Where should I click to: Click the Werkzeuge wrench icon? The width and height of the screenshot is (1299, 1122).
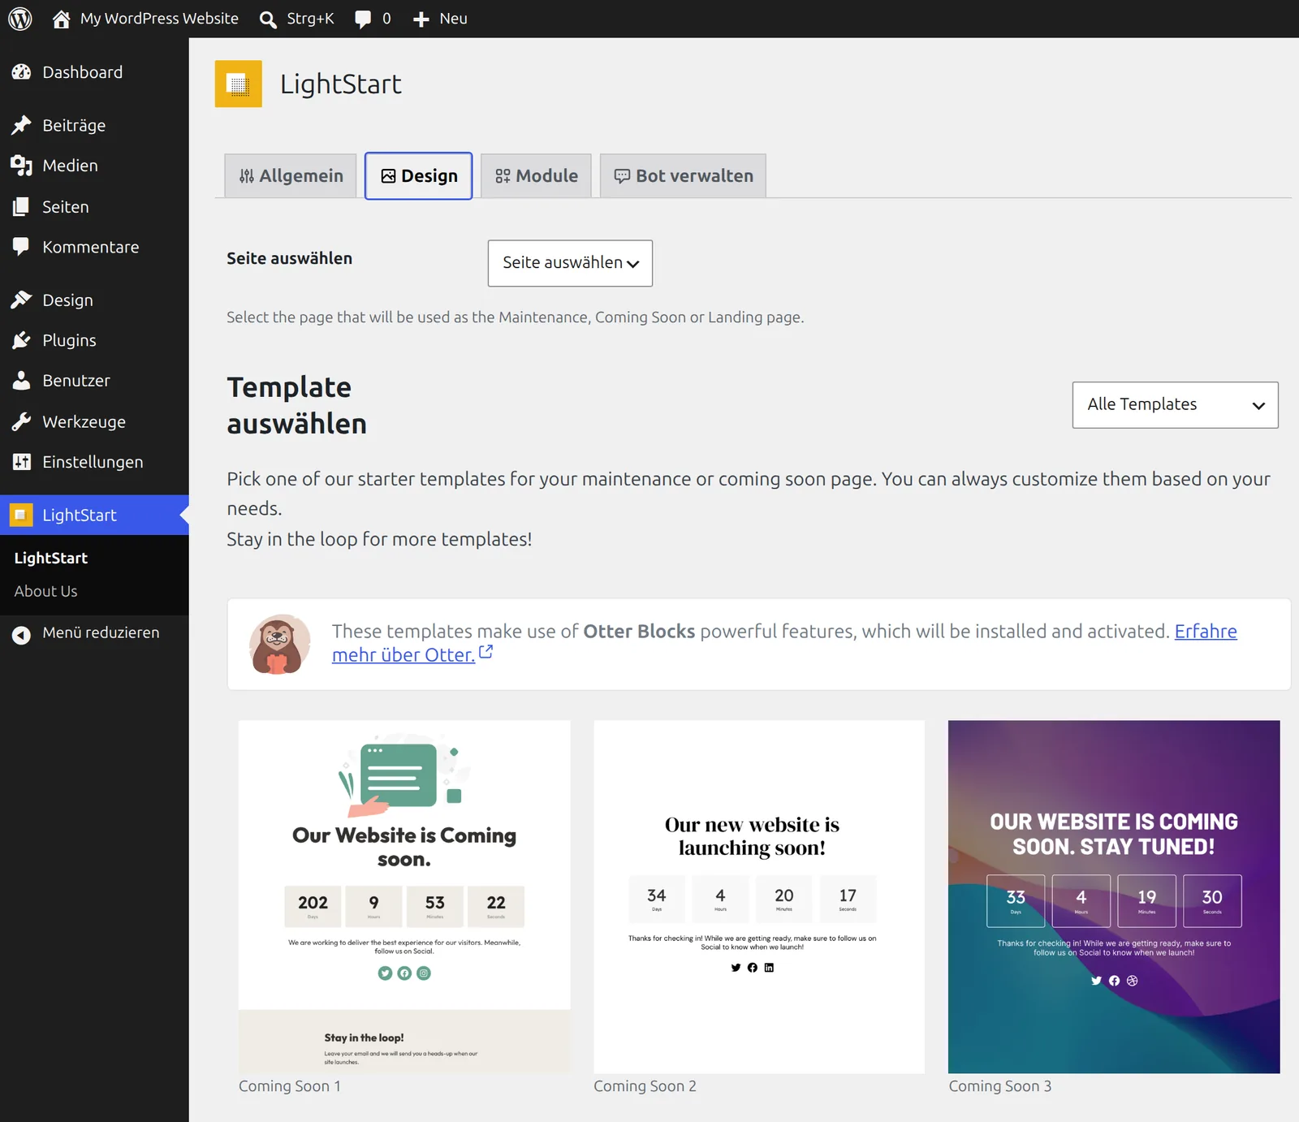point(21,421)
